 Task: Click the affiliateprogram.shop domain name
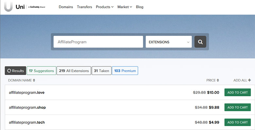(27, 107)
